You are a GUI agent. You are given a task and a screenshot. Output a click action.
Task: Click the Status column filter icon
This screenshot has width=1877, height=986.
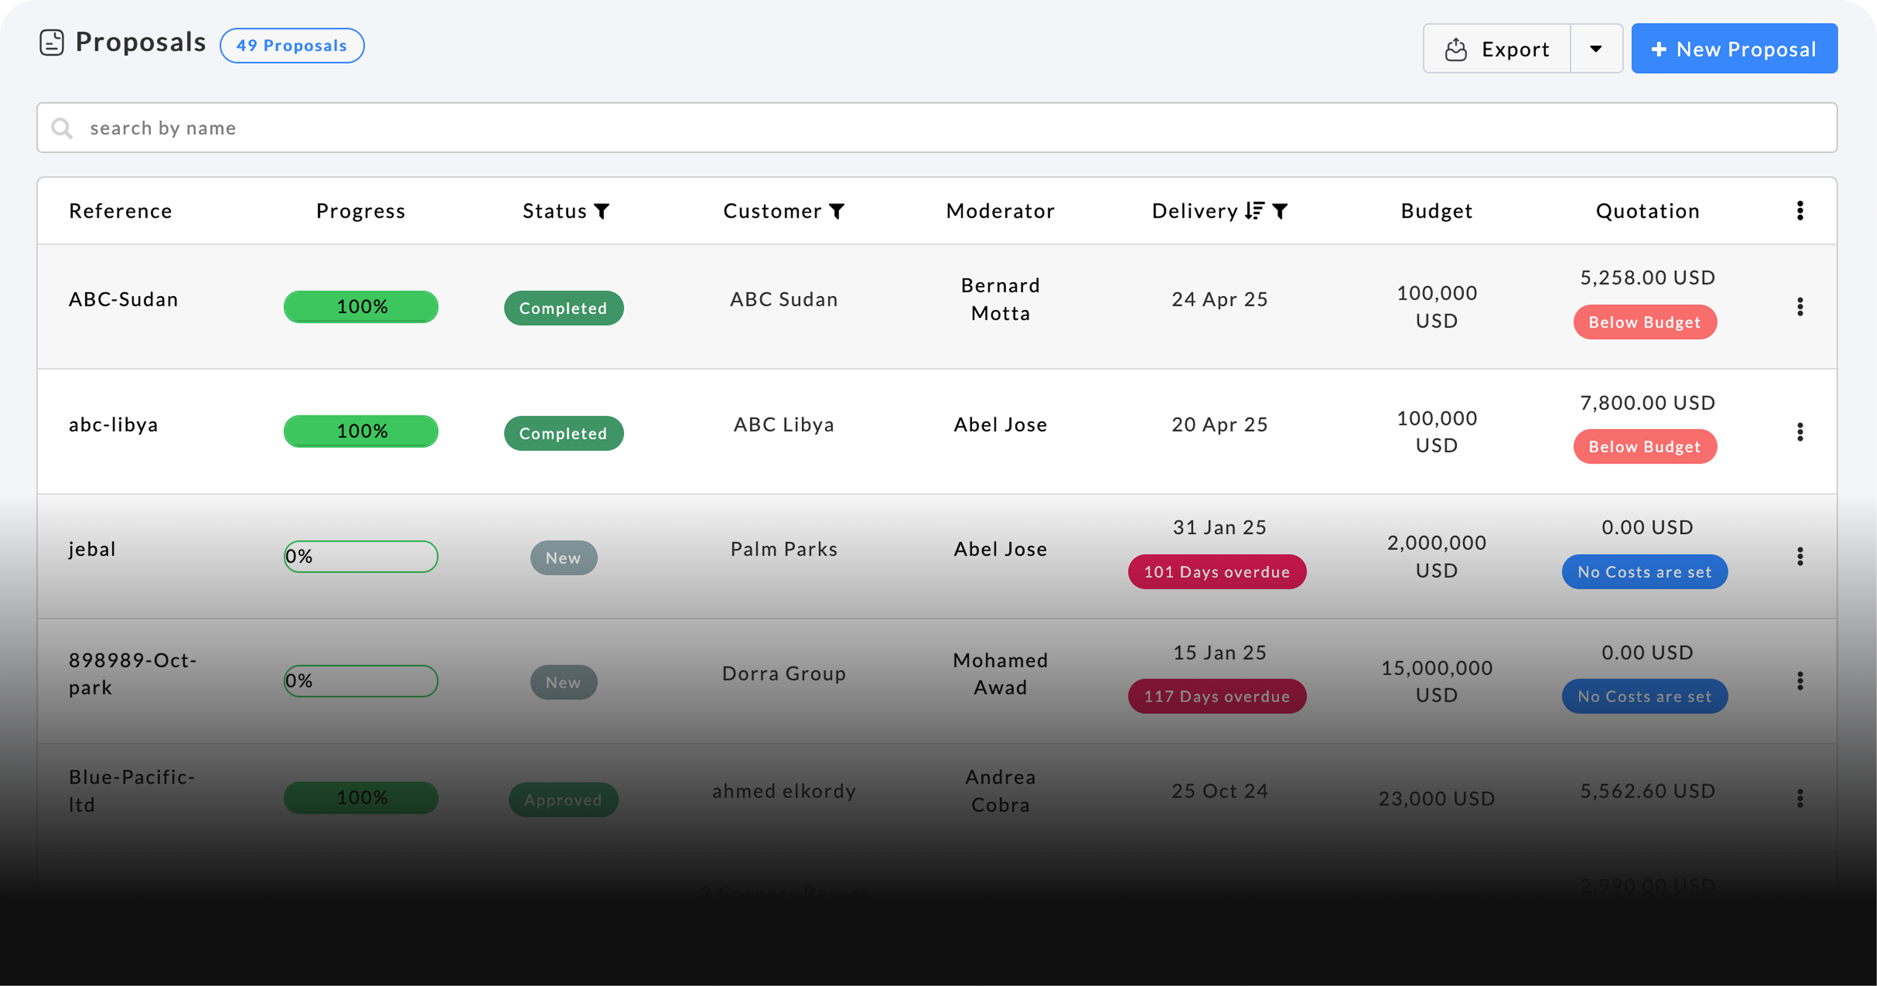pyautogui.click(x=602, y=211)
